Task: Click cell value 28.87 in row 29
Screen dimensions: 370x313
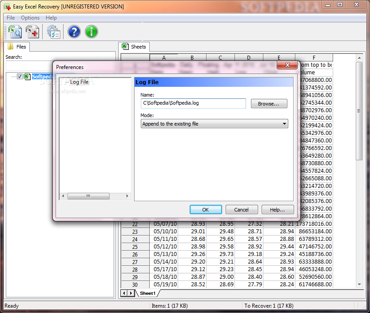Action: tap(192, 277)
